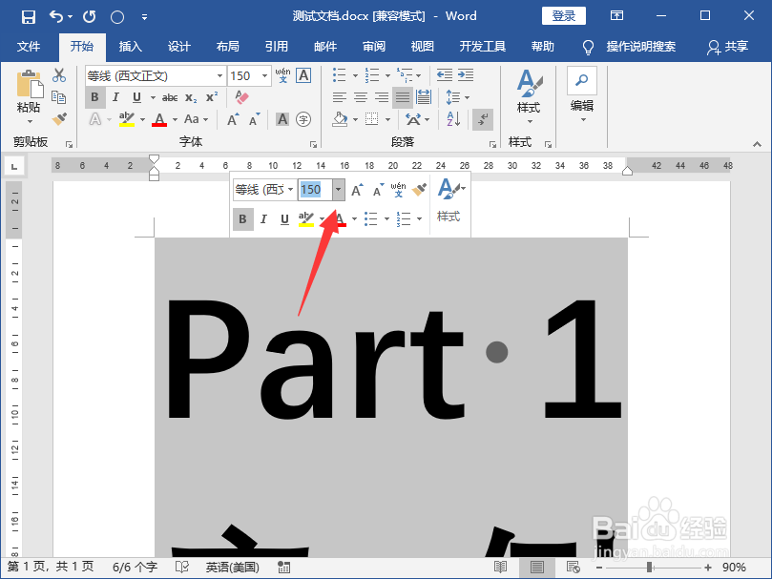Toggle justified alignment
Image resolution: width=772 pixels, height=579 pixels.
coord(402,97)
